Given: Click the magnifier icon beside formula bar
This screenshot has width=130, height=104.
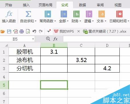Looking at the screenshot, I should pyautogui.click(x=48, y=39).
